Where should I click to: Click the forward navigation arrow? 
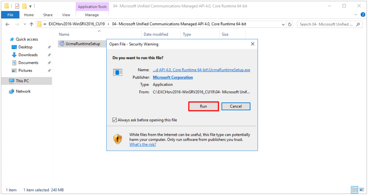click(17, 24)
